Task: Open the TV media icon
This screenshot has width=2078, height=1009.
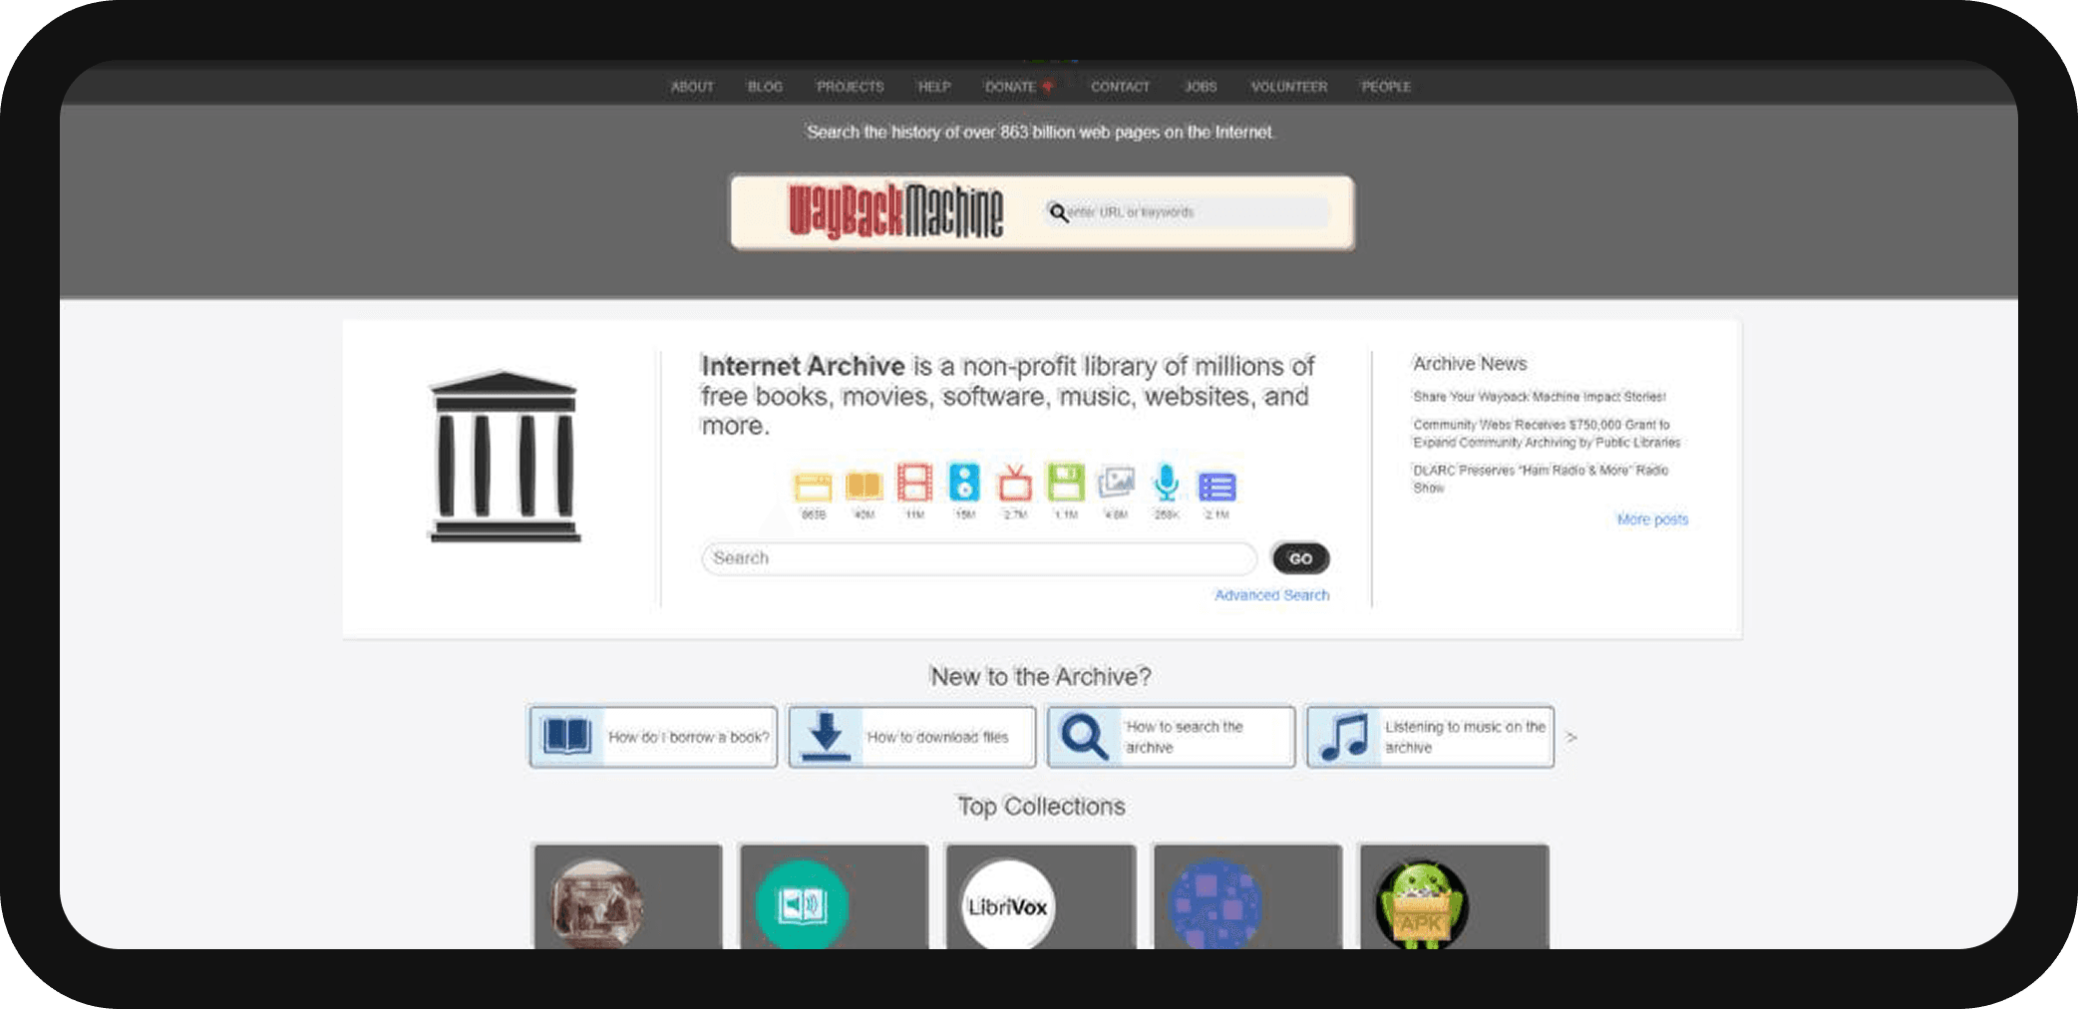Action: (1015, 483)
